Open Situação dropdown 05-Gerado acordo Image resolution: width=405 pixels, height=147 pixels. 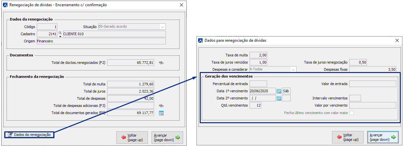[x=163, y=27]
